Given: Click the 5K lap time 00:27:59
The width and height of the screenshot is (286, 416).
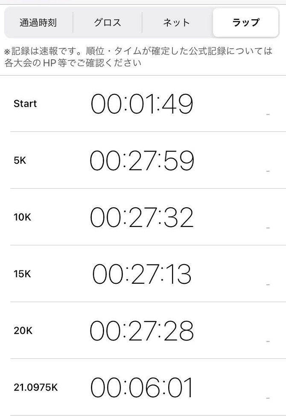Looking at the screenshot, I should 142,161.
